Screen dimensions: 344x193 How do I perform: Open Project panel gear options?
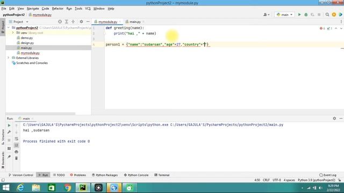coord(81,21)
